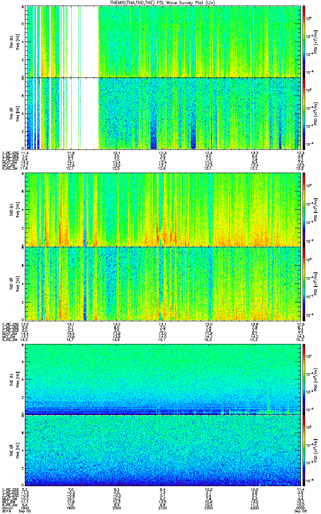Screen dimensions: 321x514
Task: Click the THA B-parallel spectrogram panel
Action: point(165,113)
